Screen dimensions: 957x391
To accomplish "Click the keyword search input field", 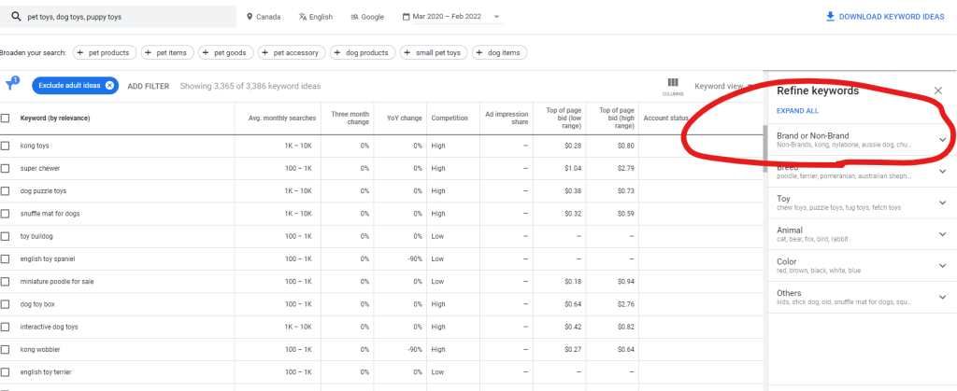I will 119,17.
